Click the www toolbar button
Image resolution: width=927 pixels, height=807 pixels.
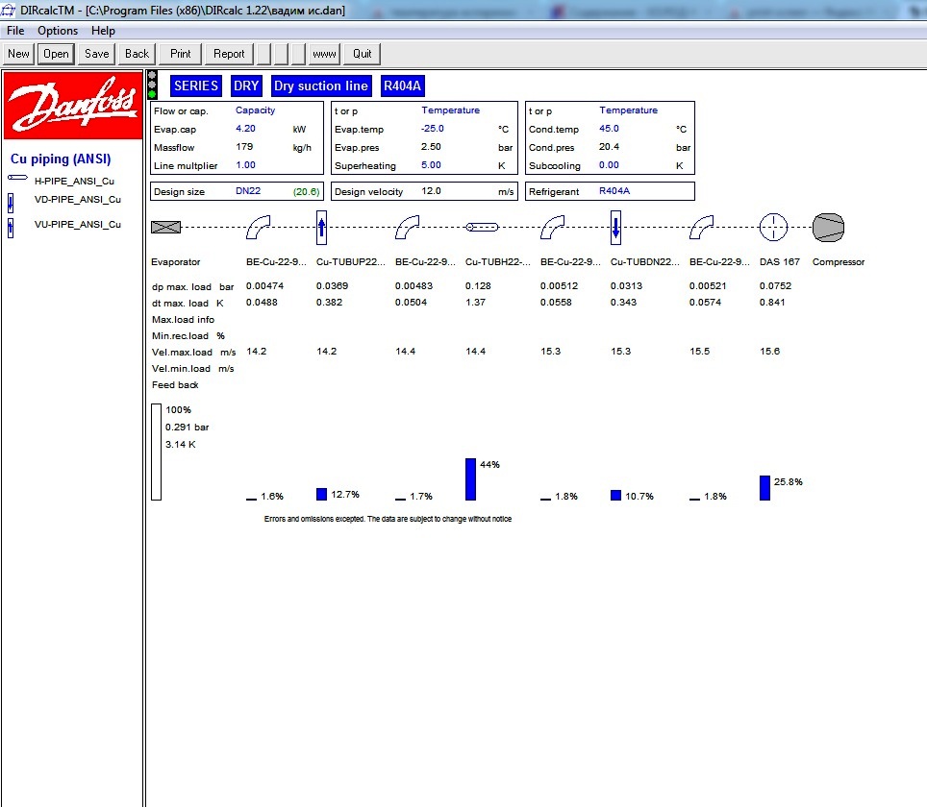(325, 54)
